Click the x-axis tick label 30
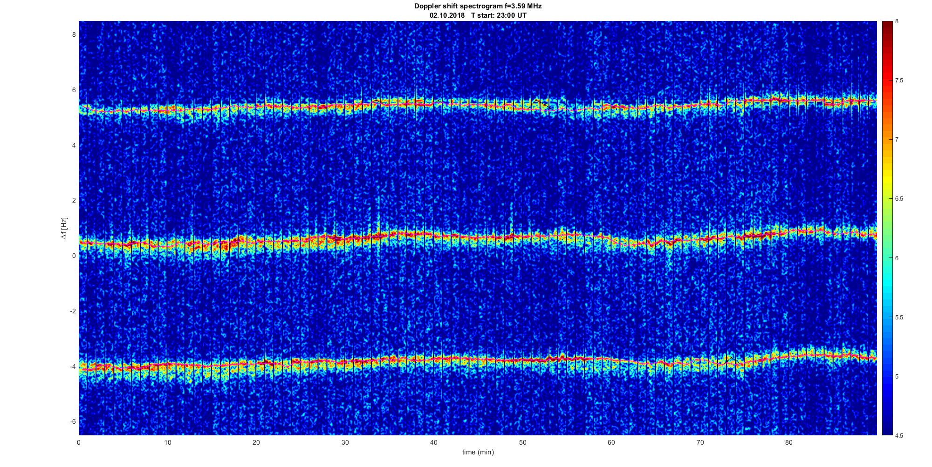 345,442
